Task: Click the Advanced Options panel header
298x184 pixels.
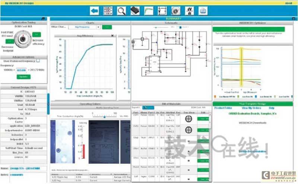Action: click(23, 57)
